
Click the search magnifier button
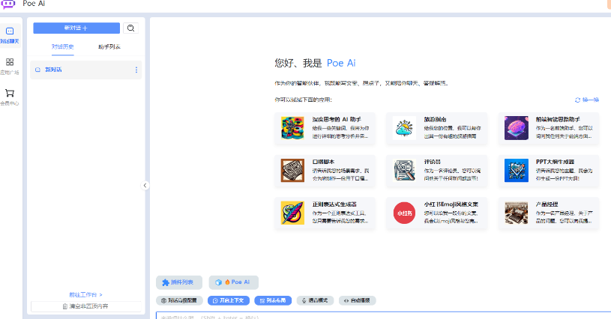tap(131, 28)
